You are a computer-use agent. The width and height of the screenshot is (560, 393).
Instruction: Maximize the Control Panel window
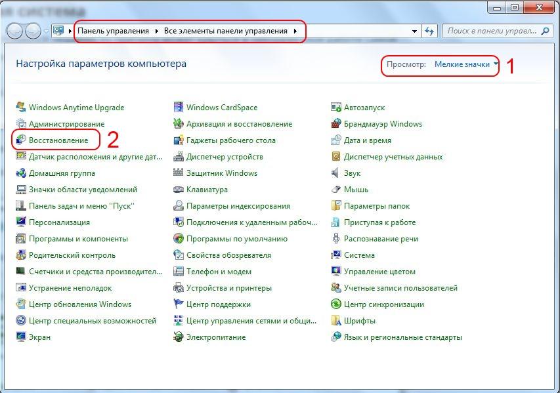pyautogui.click(x=514, y=7)
